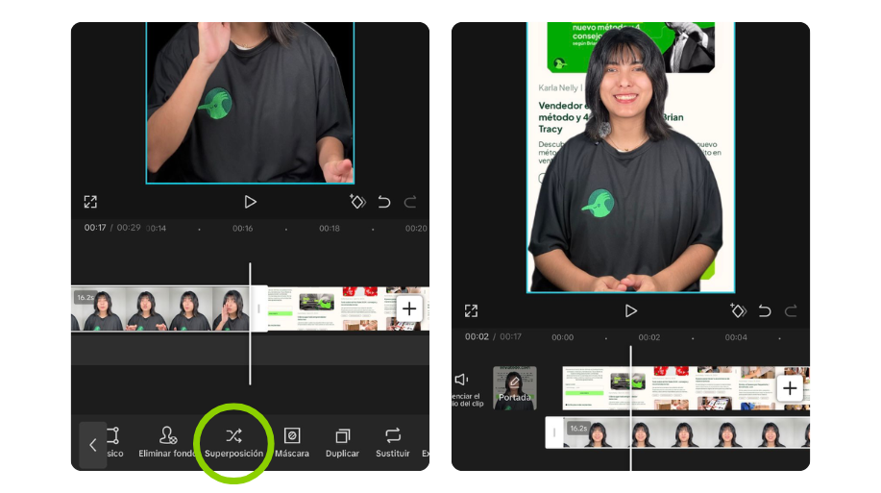Select the Eliminar fondo tool
Viewport: 881px width, 493px height.
168,443
